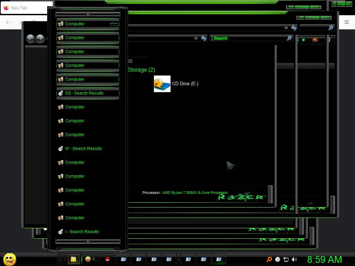This screenshot has height=266, width=355.
Task: Click the refresh arrows icon in the window behind
Action: 294,28
